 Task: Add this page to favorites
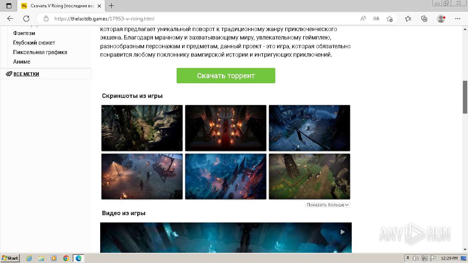click(389, 19)
